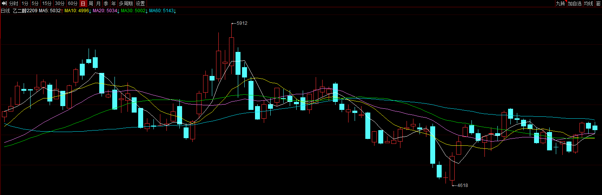This screenshot has height=195, width=602.
Task: Select the 1分 period tab
Action: tap(25, 3)
